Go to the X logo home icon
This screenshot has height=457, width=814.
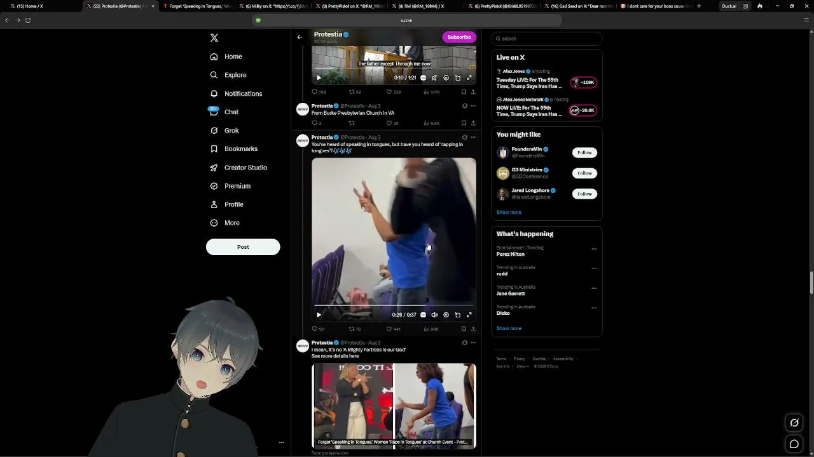[x=214, y=38]
